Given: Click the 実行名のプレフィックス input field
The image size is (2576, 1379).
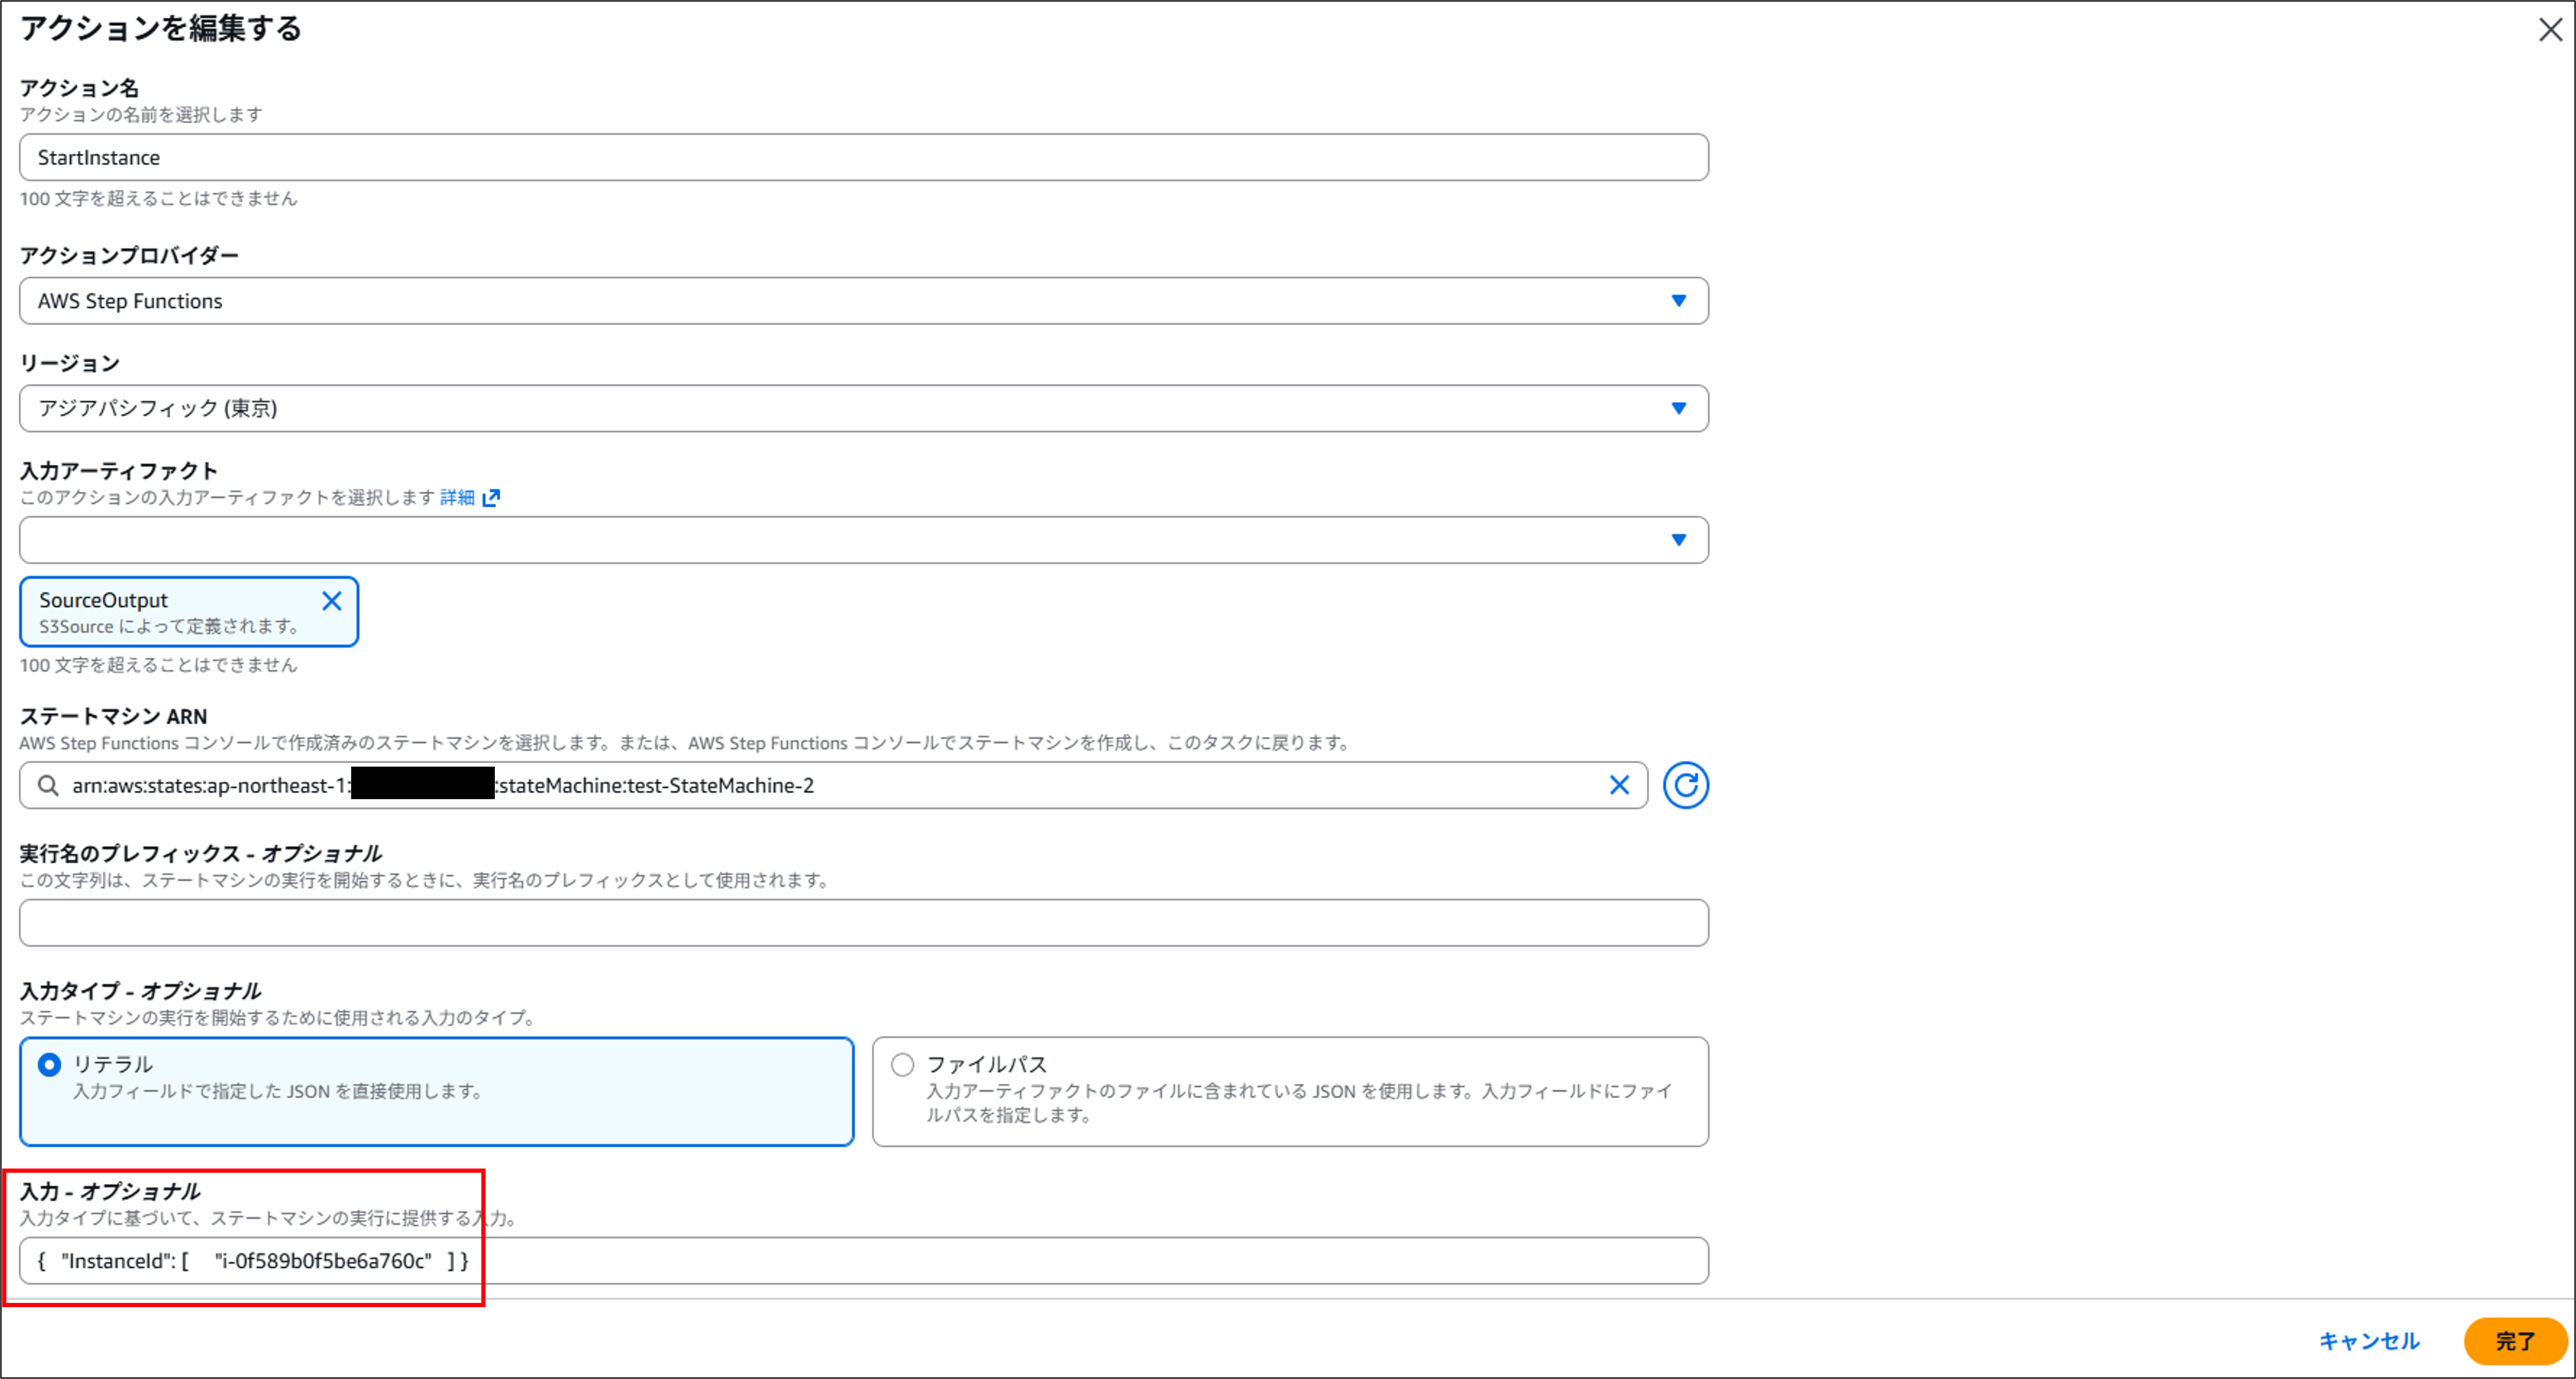Looking at the screenshot, I should [860, 922].
